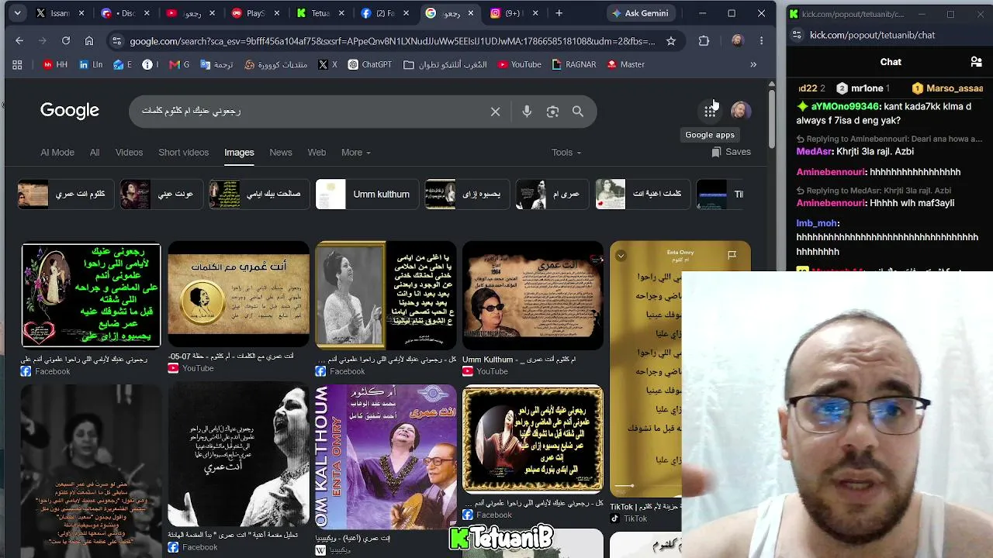Close the Issam X browser tab
This screenshot has height=558, width=993.
[x=81, y=13]
